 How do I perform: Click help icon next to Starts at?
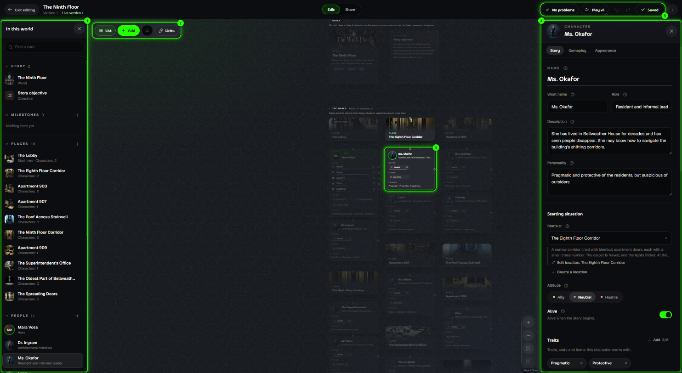(x=567, y=226)
